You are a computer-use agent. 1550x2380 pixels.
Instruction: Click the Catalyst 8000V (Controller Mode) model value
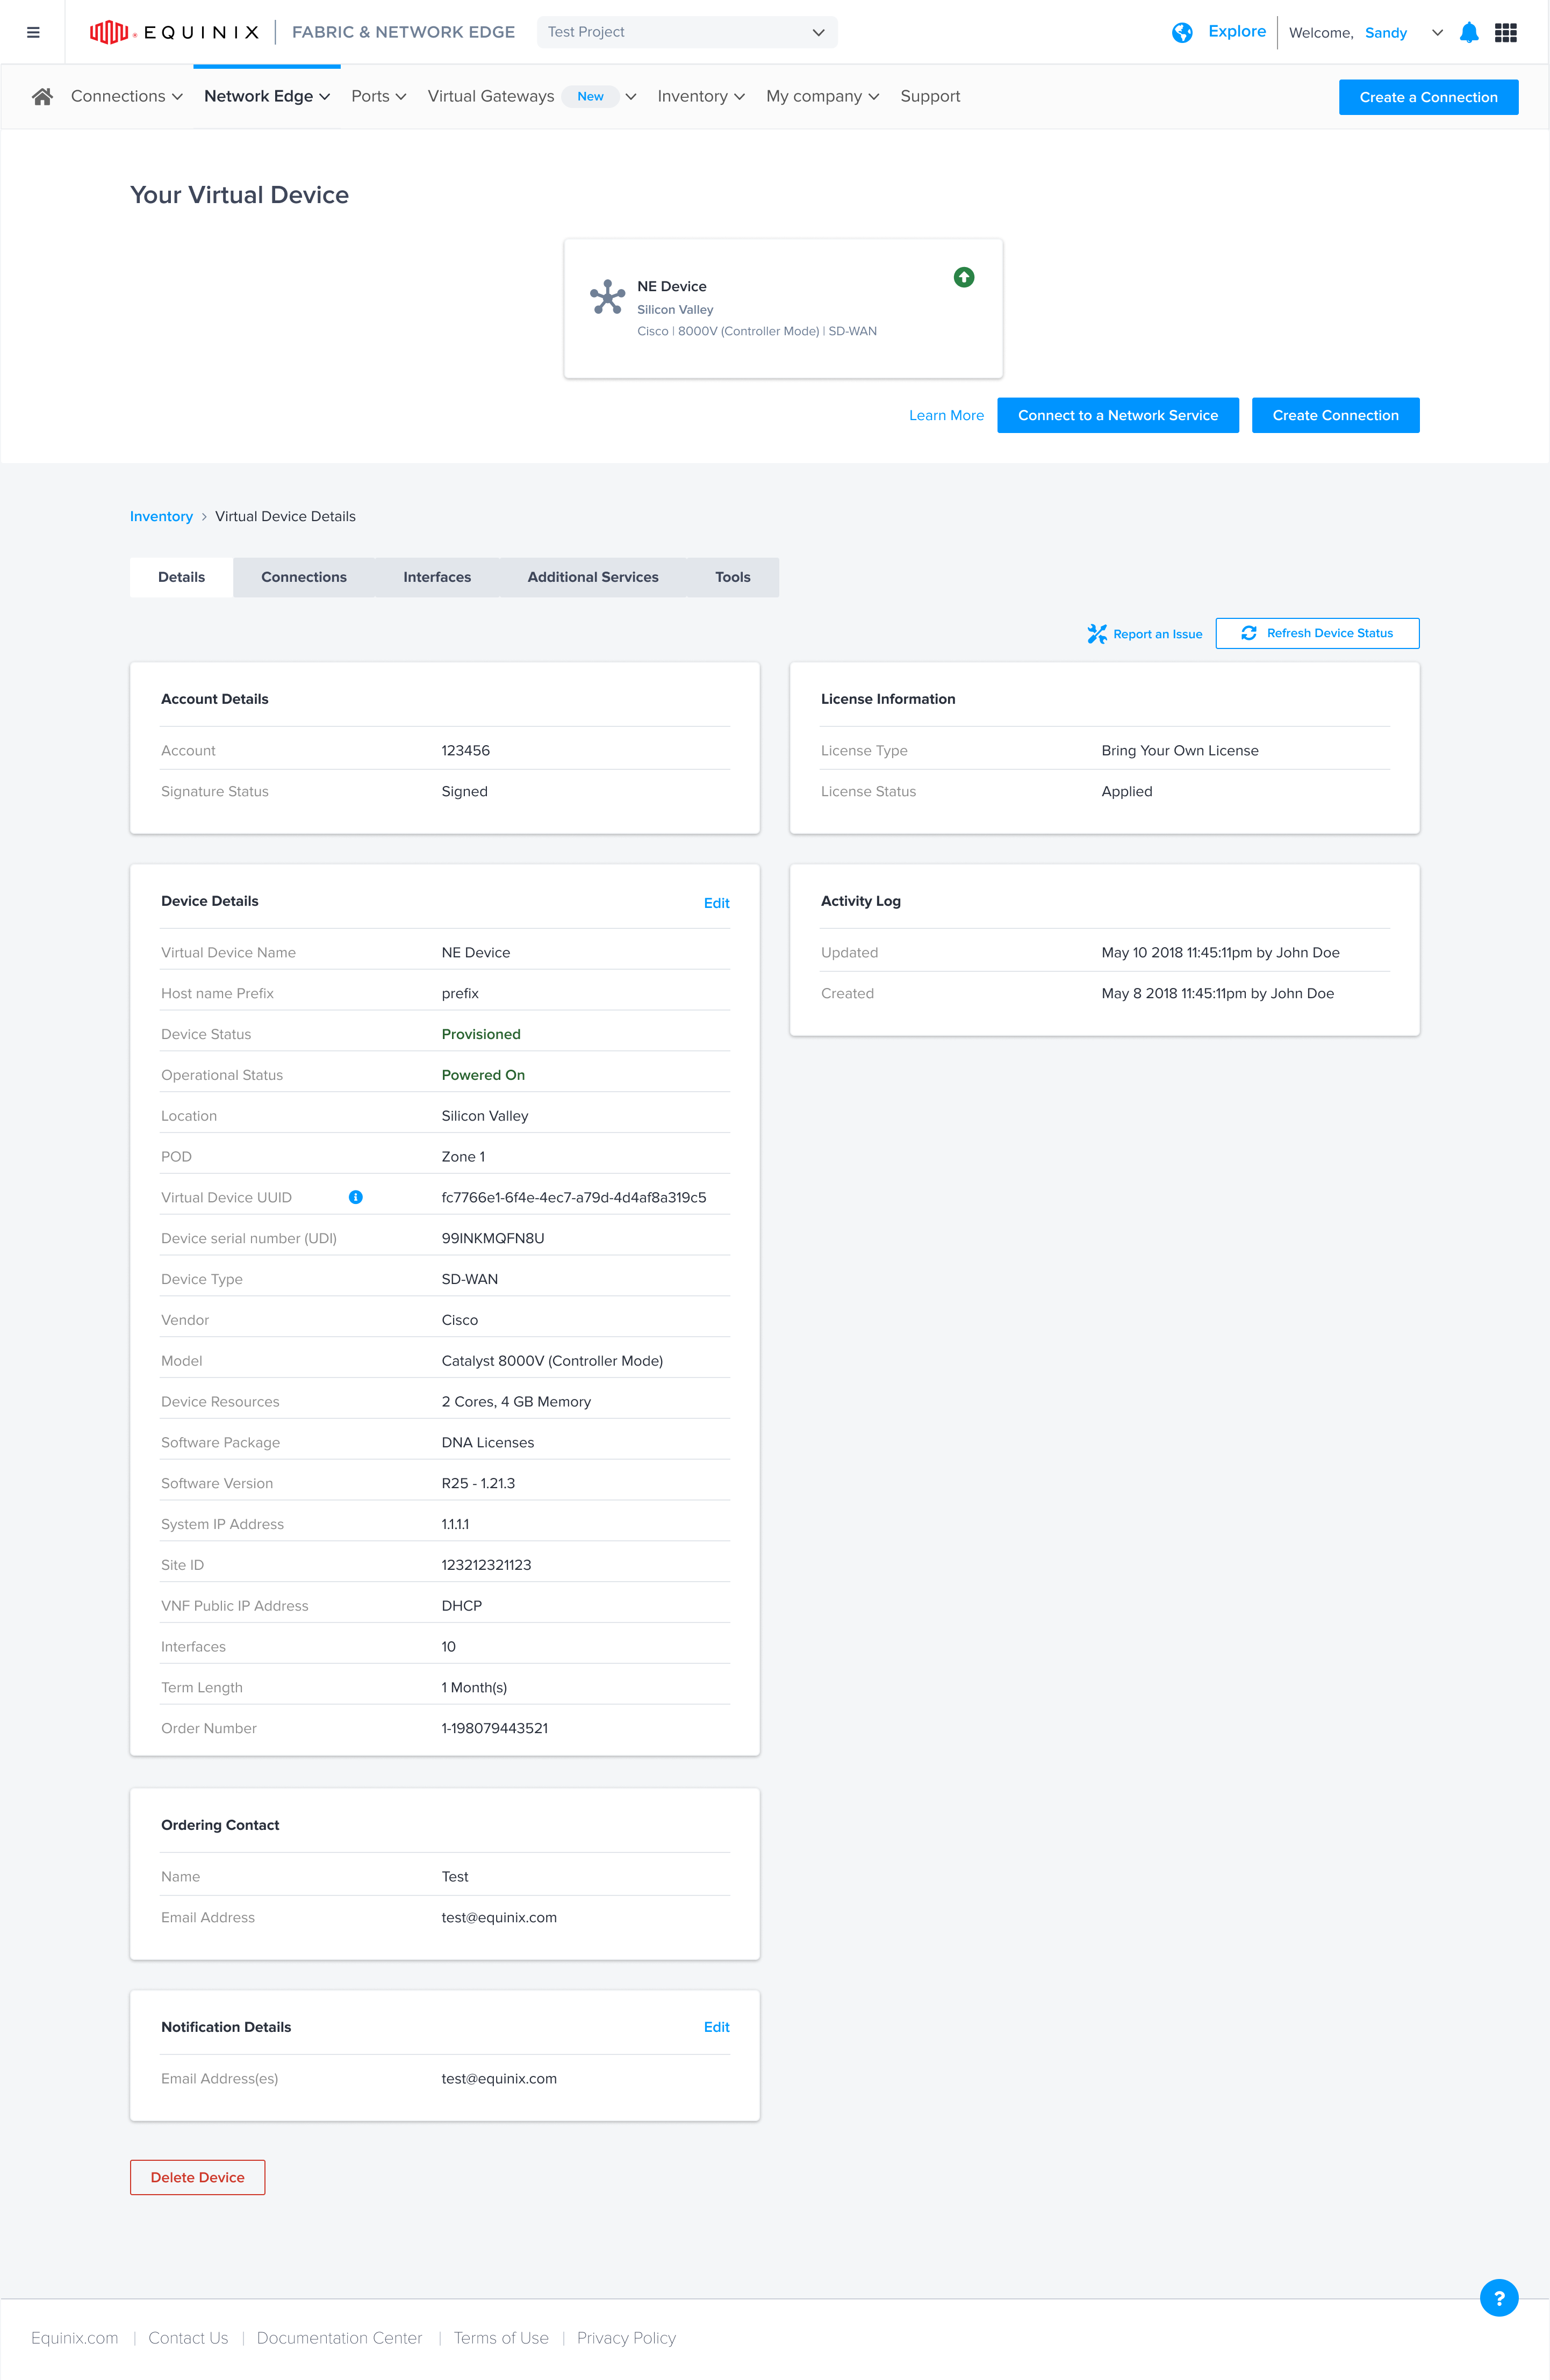click(x=552, y=1361)
